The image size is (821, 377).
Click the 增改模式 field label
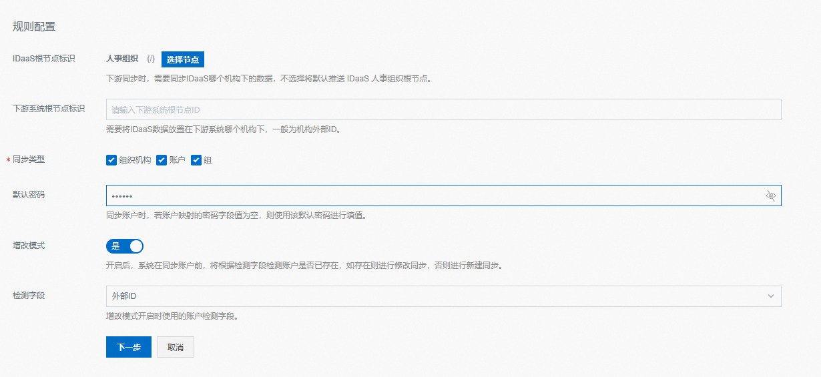(x=29, y=246)
